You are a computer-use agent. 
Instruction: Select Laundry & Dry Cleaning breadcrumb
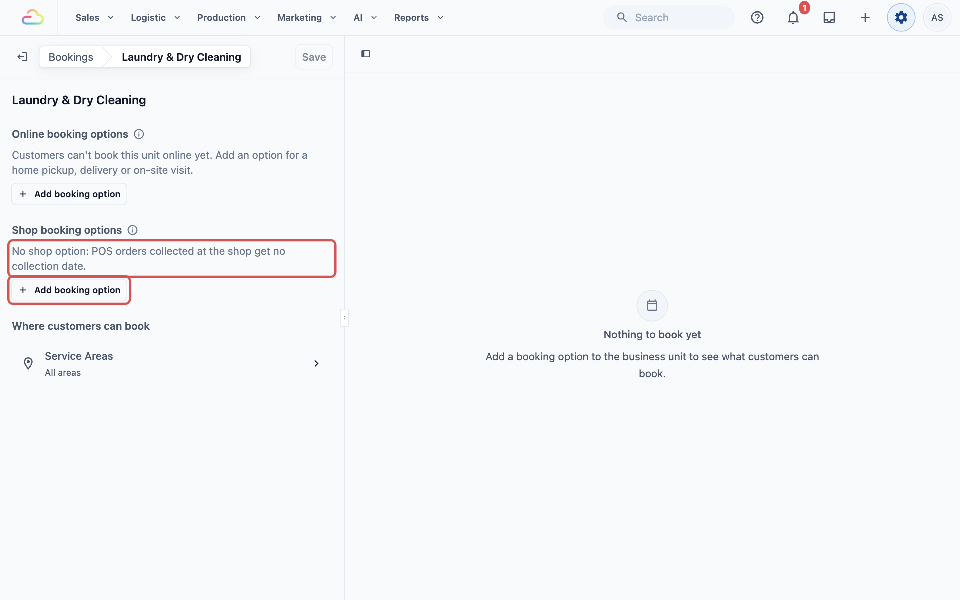pos(181,57)
